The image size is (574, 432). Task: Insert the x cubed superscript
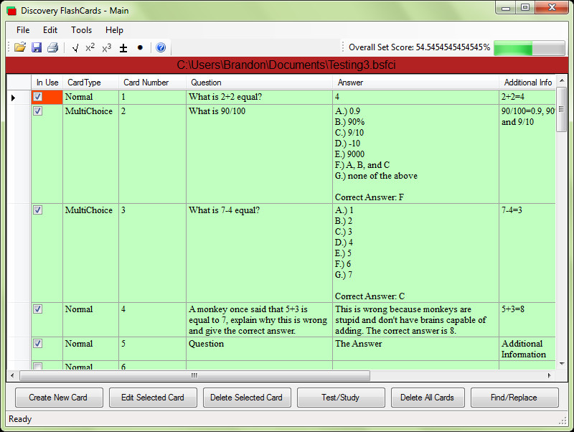(x=106, y=47)
